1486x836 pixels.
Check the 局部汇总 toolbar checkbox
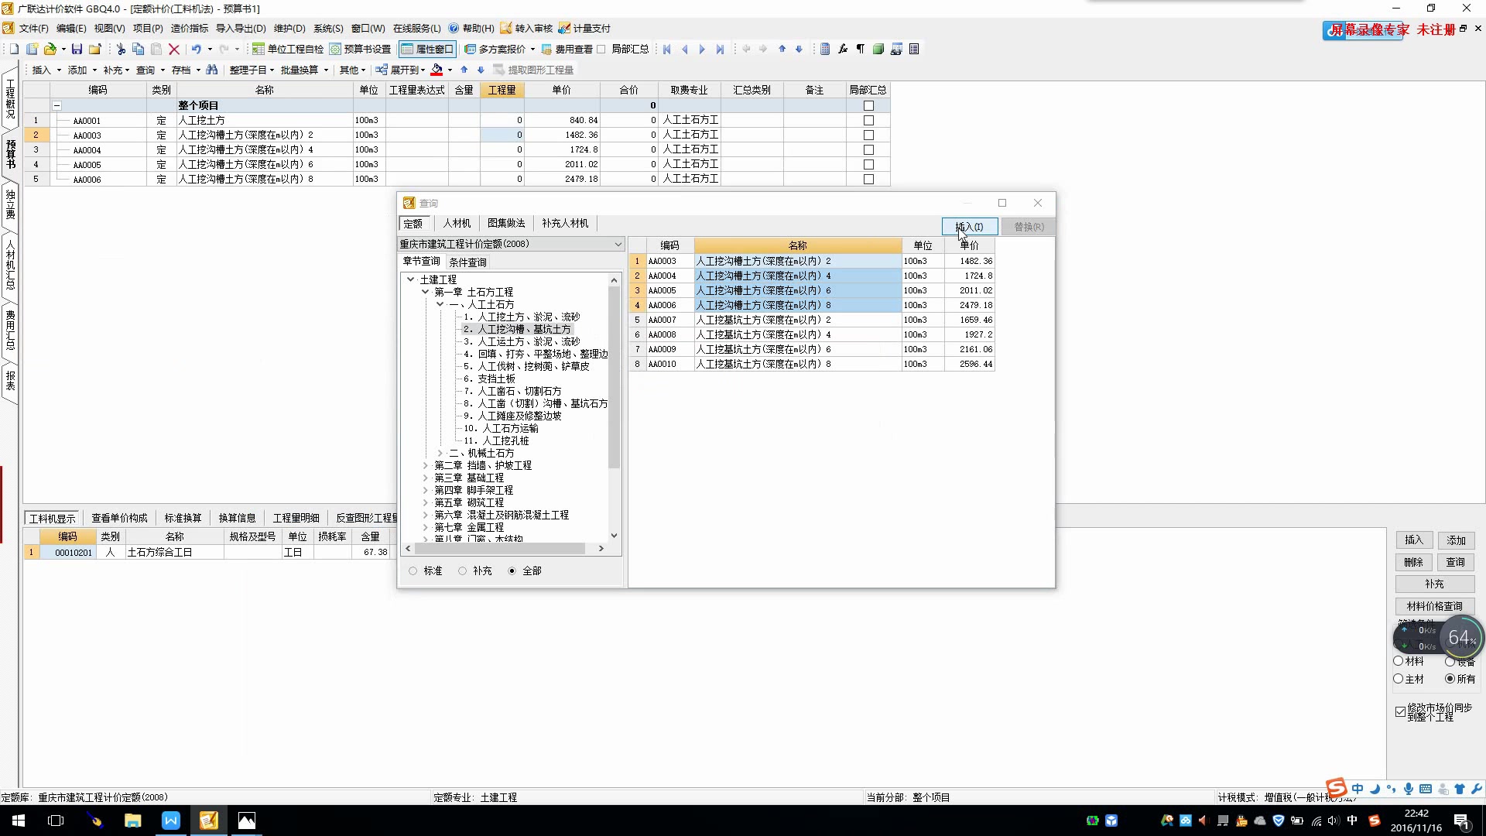tap(601, 49)
